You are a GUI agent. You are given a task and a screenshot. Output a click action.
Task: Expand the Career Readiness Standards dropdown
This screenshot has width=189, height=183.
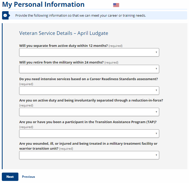click(89, 91)
